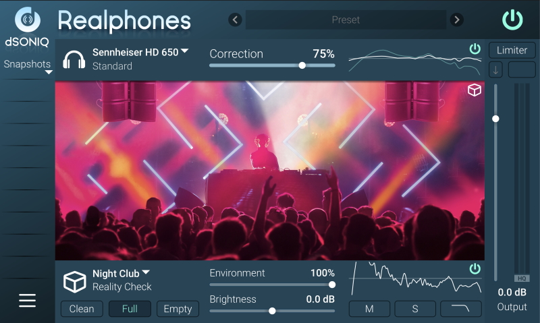Open the hamburger menu

pos(27,300)
